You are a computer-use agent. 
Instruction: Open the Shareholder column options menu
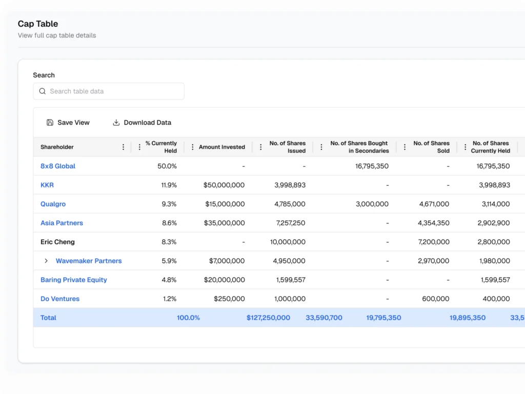click(123, 147)
